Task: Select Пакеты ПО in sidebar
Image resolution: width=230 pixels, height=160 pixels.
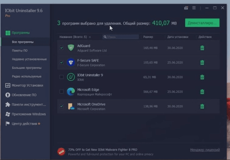Action: 20,51
